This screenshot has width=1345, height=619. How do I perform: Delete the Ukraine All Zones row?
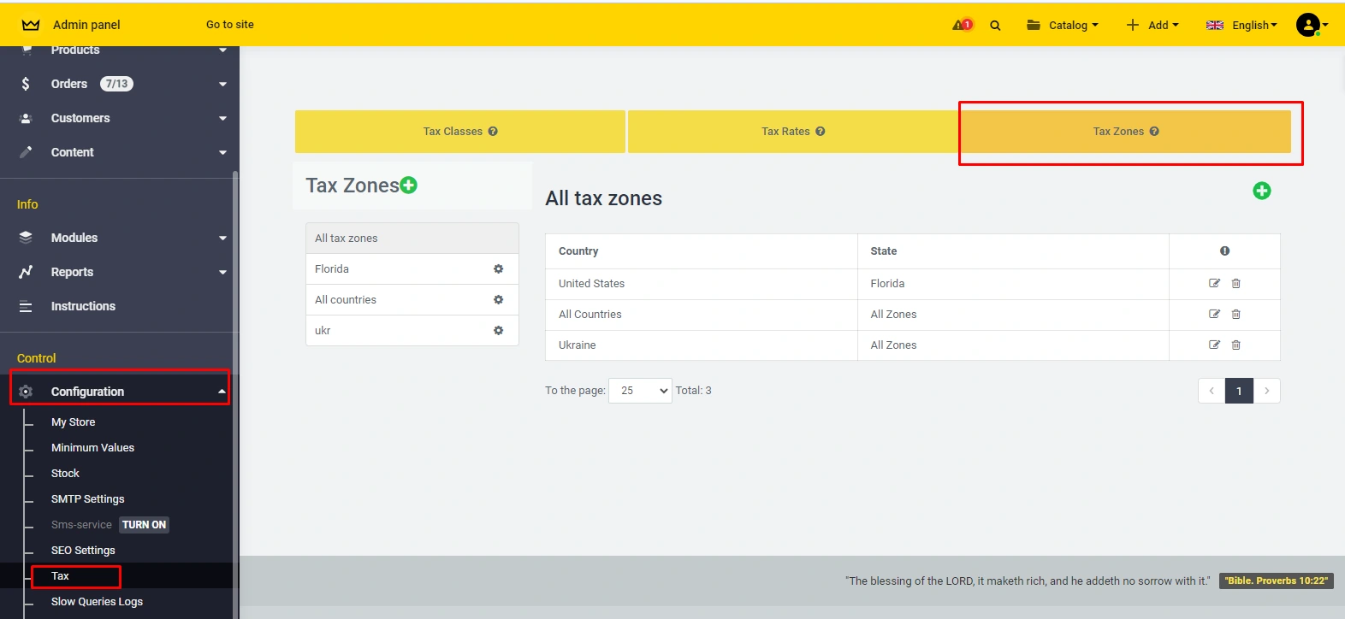coord(1235,345)
